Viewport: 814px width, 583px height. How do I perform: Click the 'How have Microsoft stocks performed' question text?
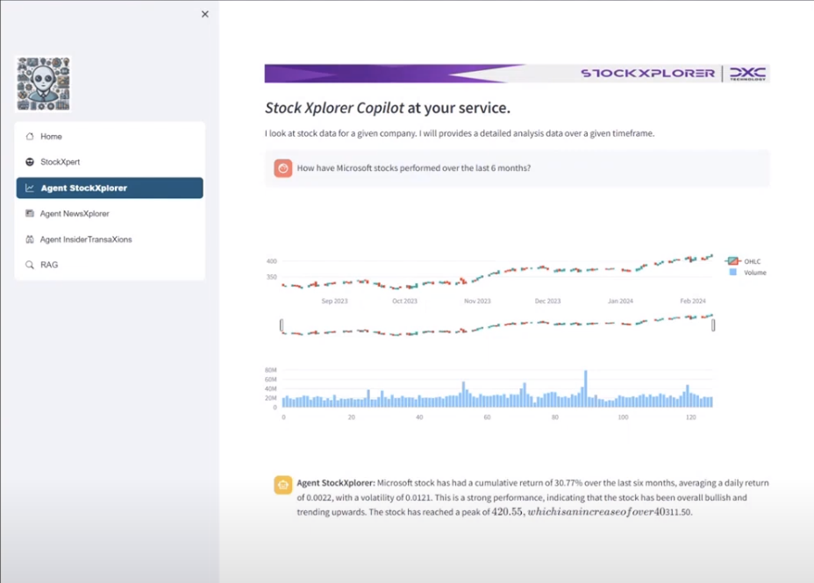(414, 168)
